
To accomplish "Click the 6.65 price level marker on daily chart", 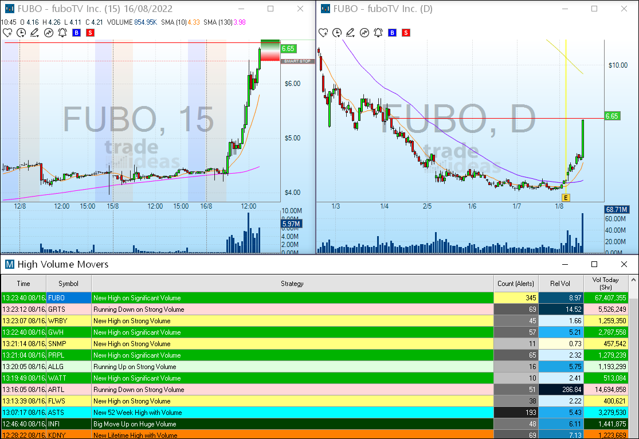I will 611,116.
